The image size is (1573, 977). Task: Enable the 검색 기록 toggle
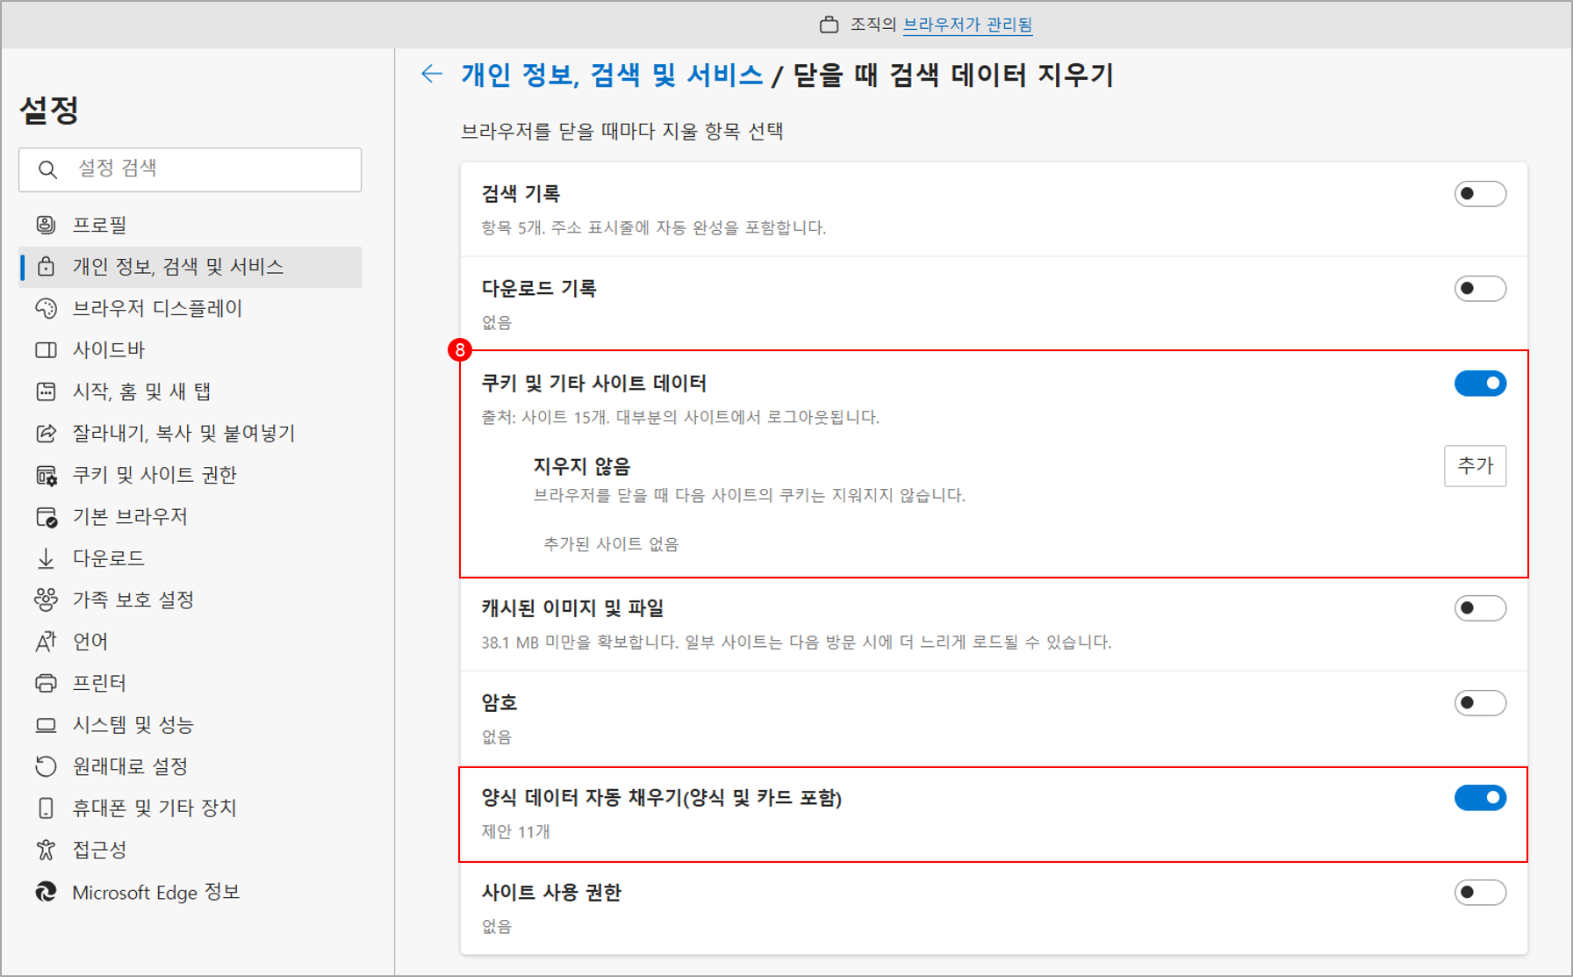pos(1479,194)
